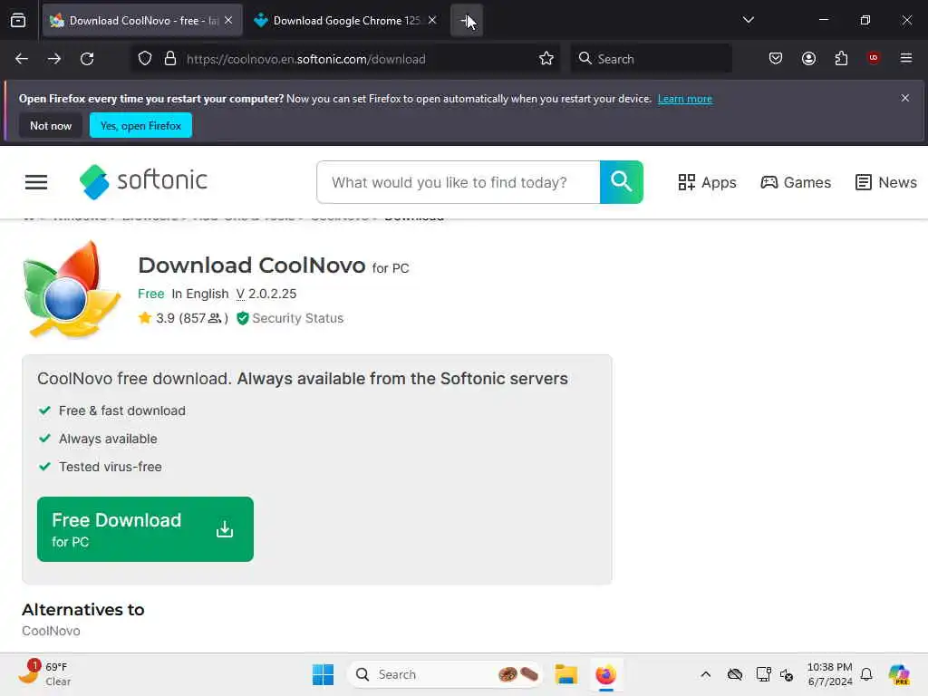Open tracking protection shield info

[x=145, y=59]
